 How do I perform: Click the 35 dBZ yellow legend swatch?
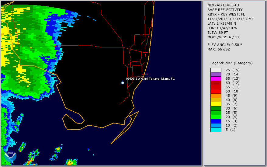click(x=216, y=104)
